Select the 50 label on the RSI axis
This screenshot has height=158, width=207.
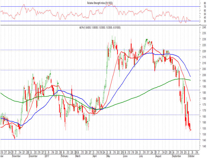coord(205,14)
